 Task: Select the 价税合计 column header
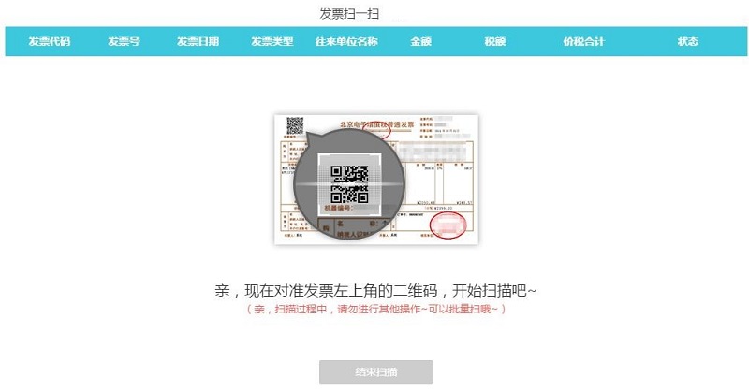click(x=583, y=41)
